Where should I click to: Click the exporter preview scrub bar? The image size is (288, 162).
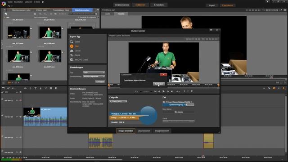tap(163, 88)
